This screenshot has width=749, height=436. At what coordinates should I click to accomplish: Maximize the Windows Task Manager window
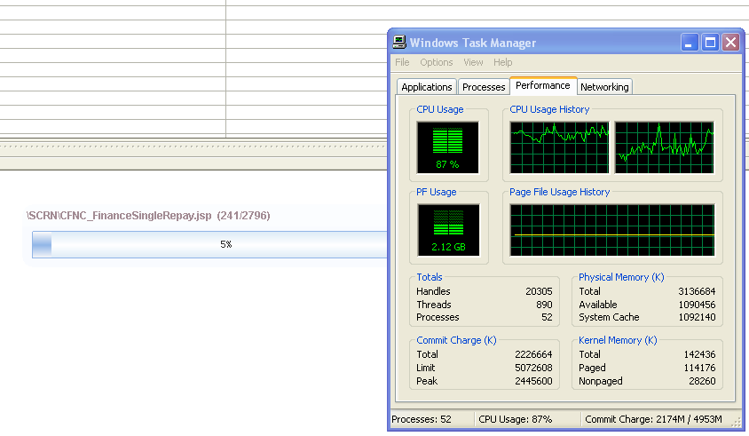point(710,43)
